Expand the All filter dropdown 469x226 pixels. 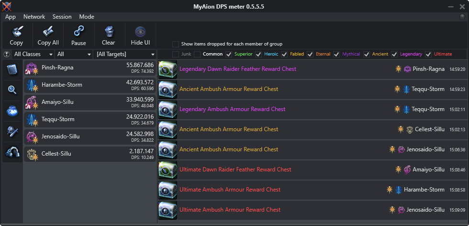coord(74,55)
